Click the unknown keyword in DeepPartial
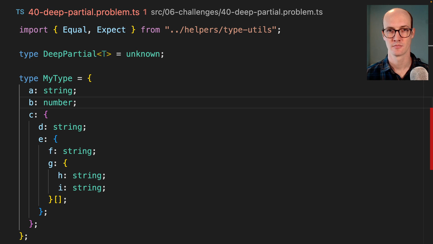 tap(143, 54)
